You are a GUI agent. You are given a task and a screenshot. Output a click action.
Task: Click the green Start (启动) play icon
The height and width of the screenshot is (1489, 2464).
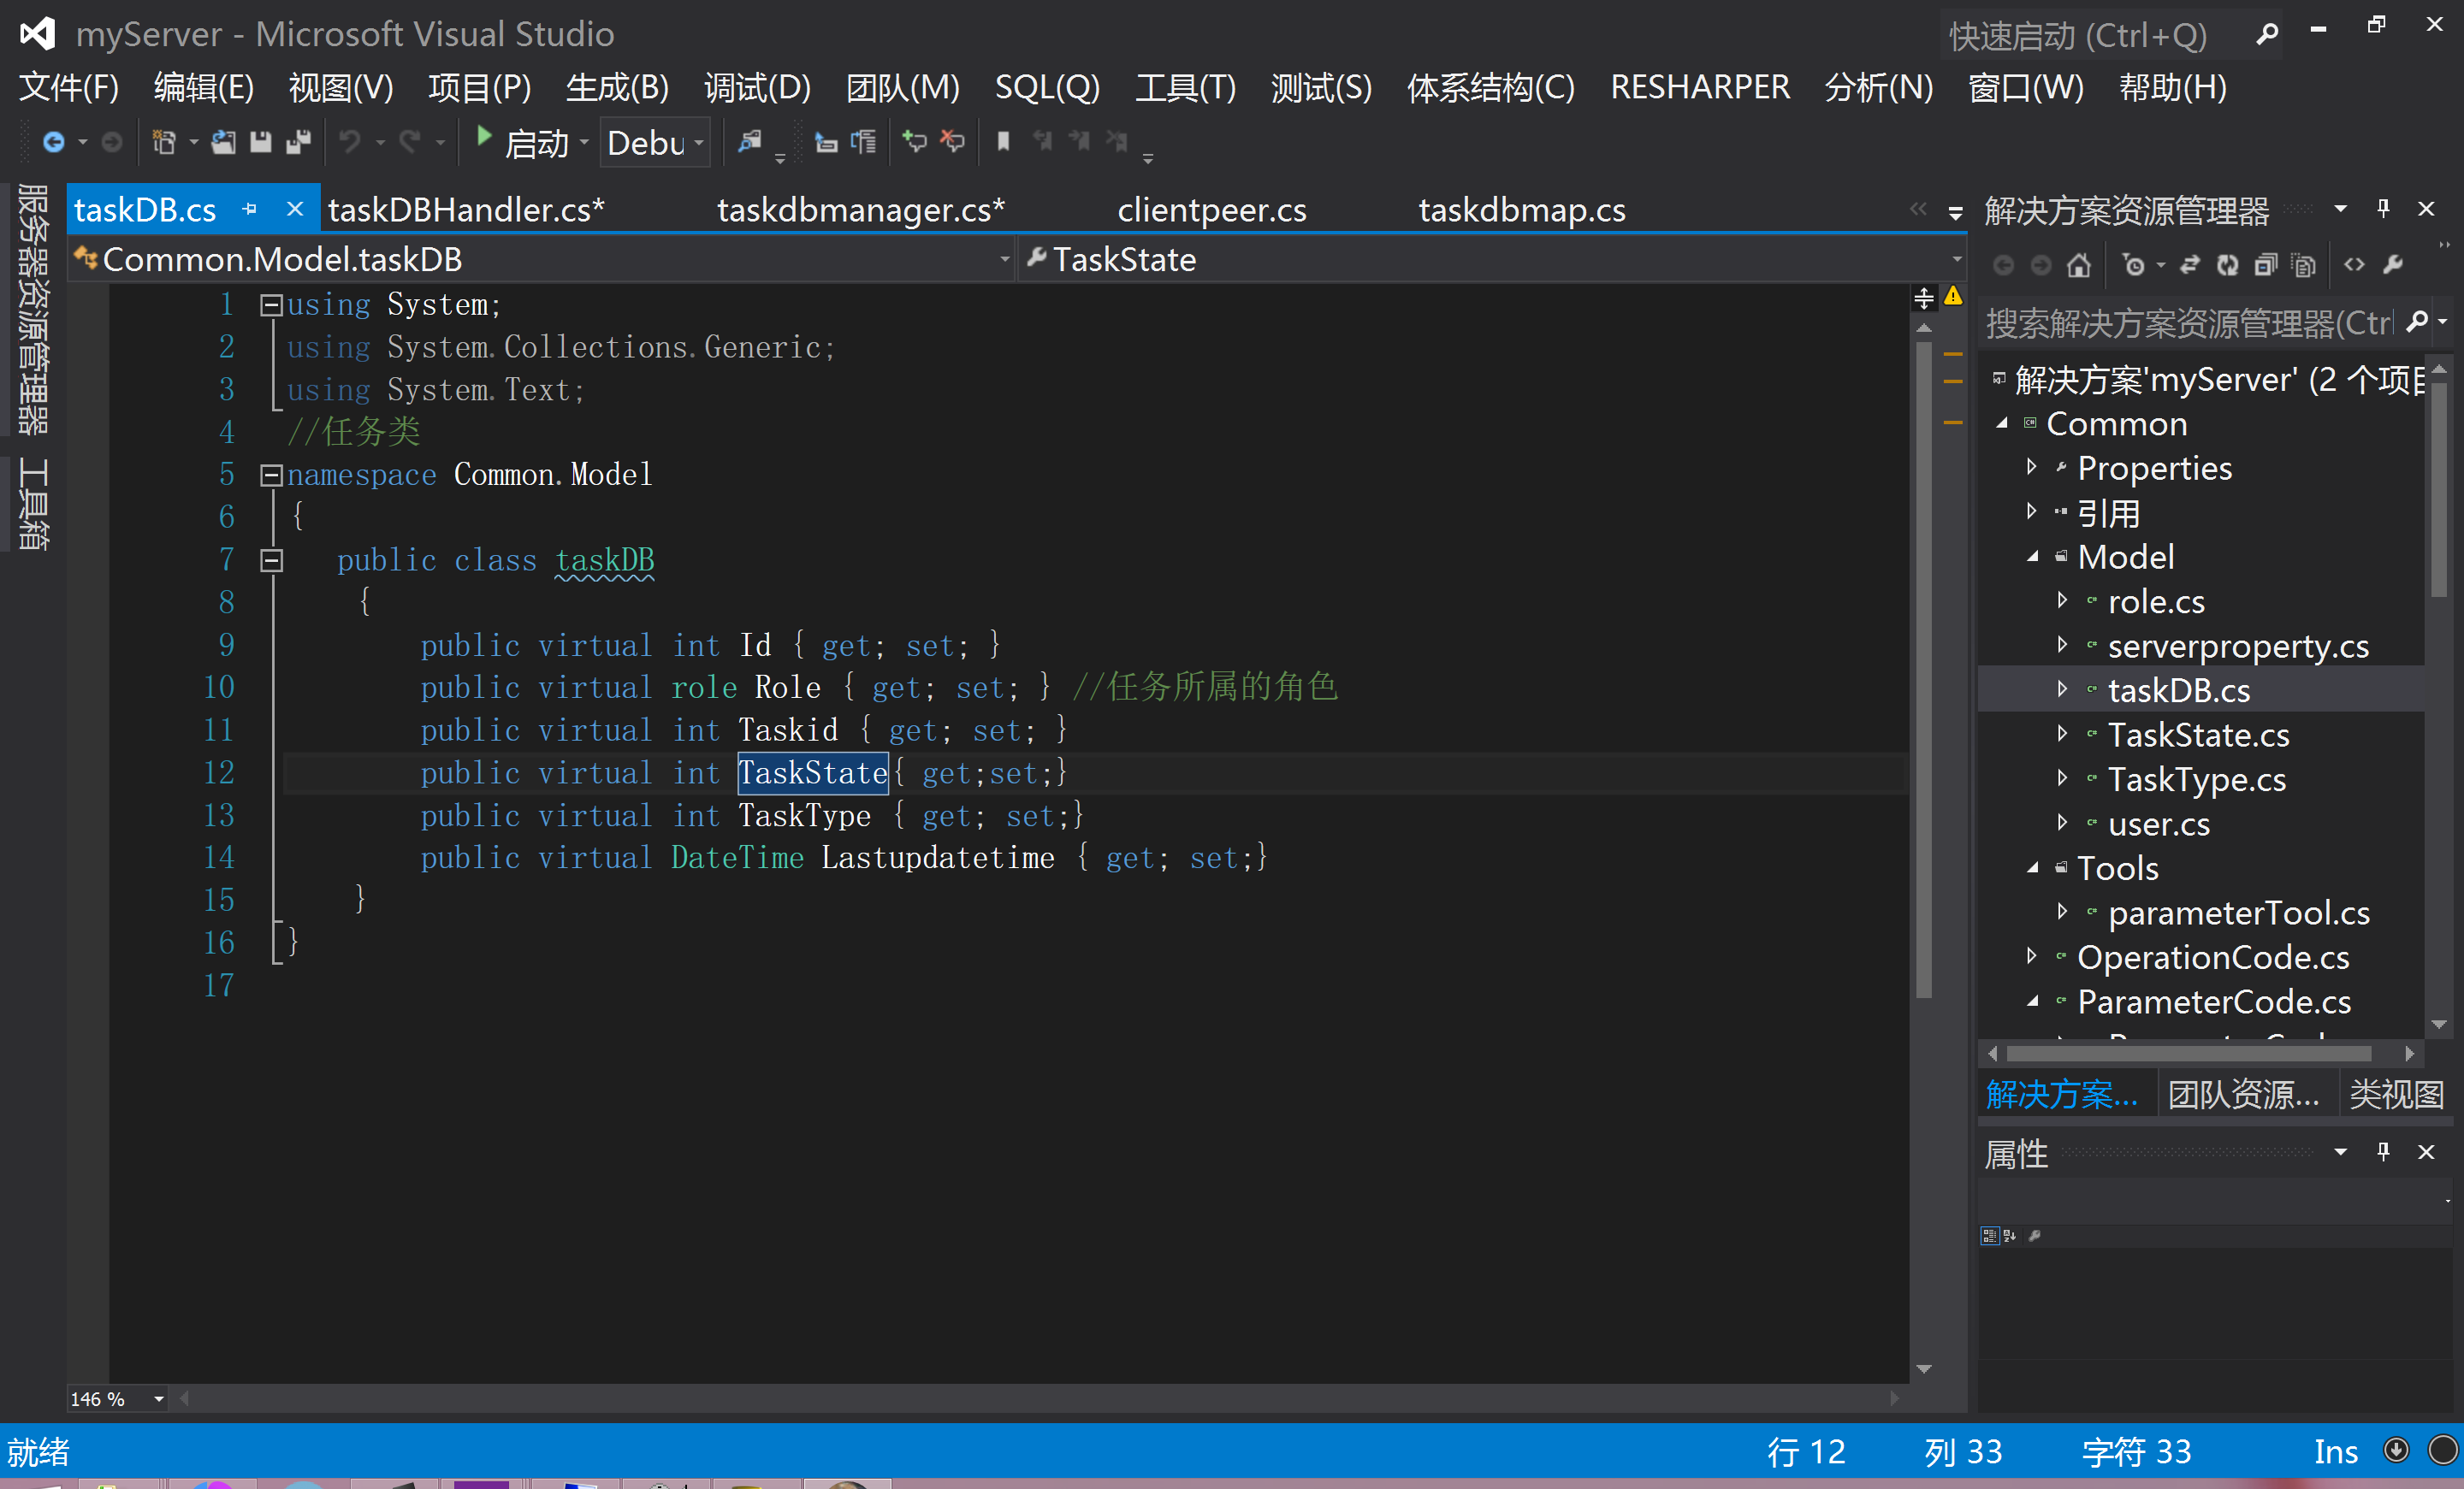coord(484,138)
